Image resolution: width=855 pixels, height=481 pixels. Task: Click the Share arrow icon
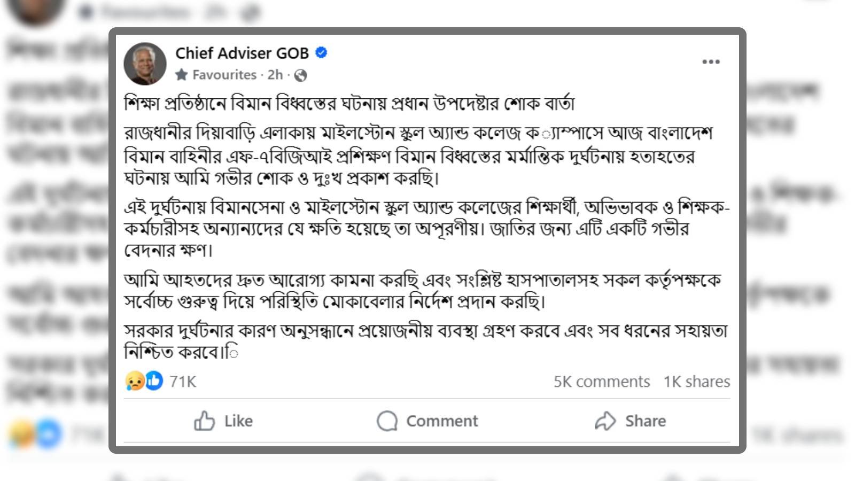(605, 421)
